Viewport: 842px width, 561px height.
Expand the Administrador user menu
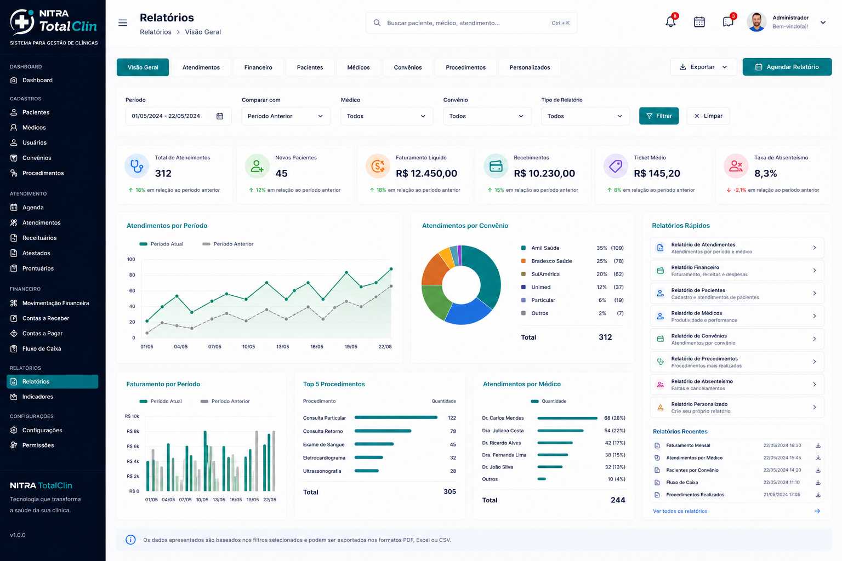[x=823, y=22]
